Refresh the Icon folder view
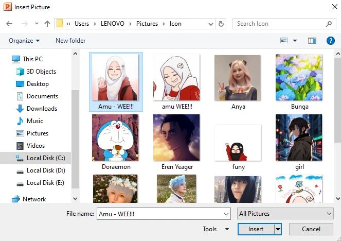 [221, 24]
